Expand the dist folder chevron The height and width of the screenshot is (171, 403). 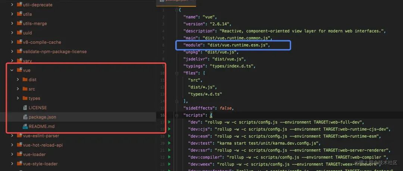(18, 80)
